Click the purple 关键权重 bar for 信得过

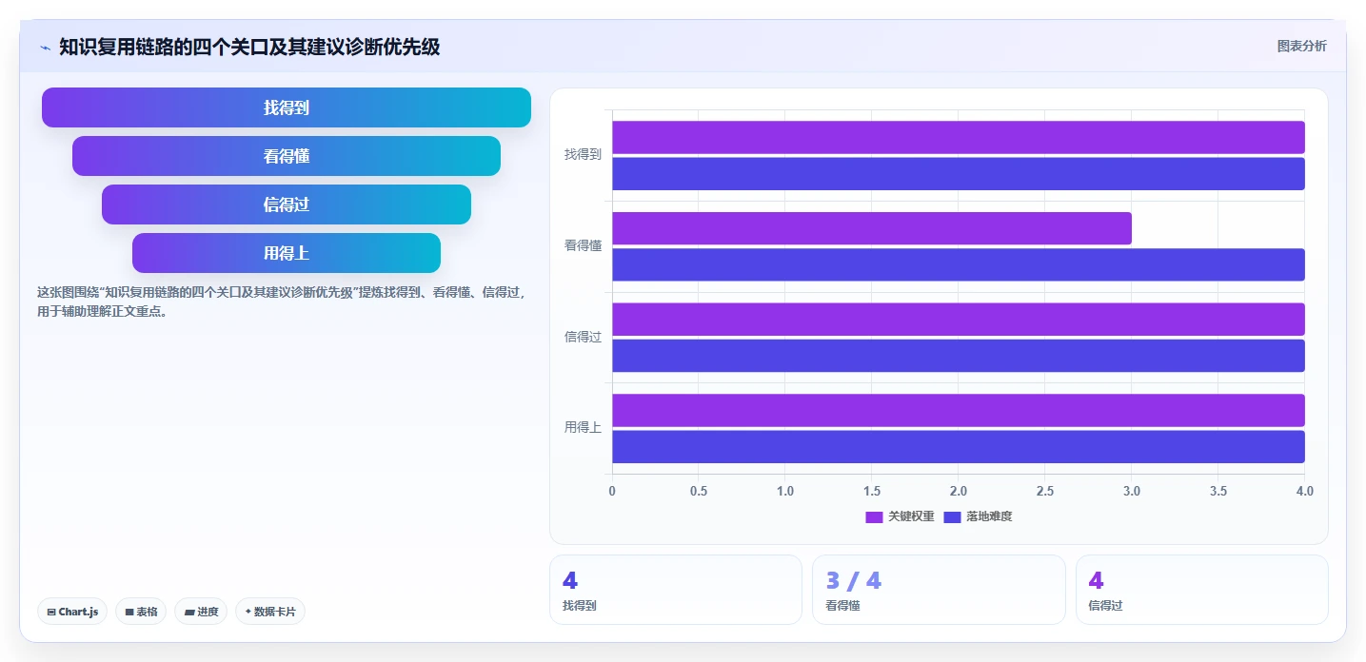[958, 319]
